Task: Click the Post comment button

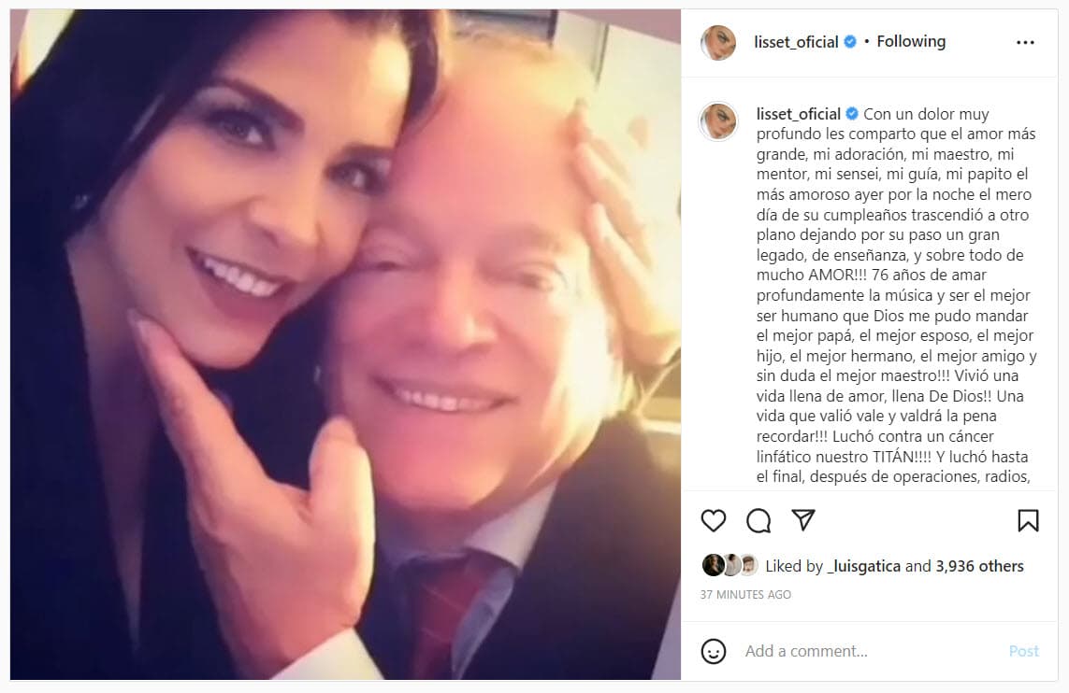Action: 1024,652
